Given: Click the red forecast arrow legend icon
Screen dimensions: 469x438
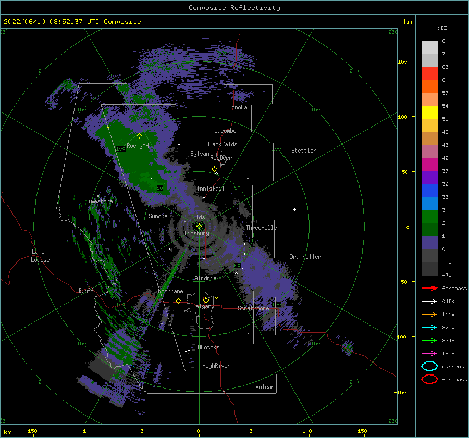Looking at the screenshot, I should pyautogui.click(x=429, y=288).
